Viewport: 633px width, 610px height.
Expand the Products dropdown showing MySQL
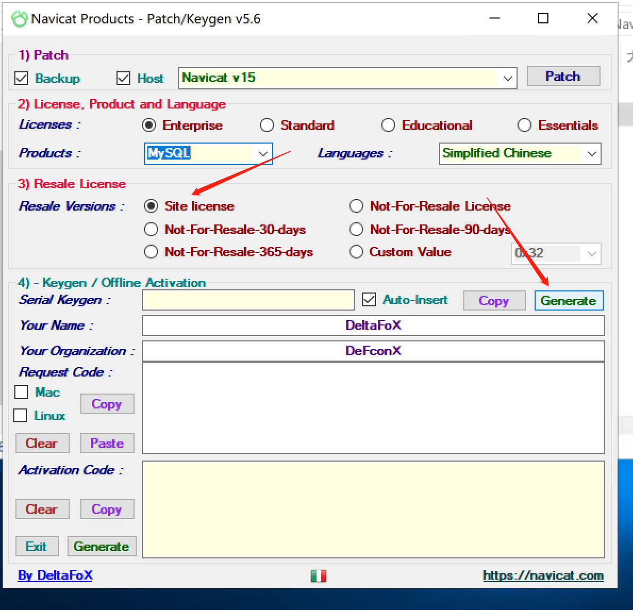click(263, 153)
